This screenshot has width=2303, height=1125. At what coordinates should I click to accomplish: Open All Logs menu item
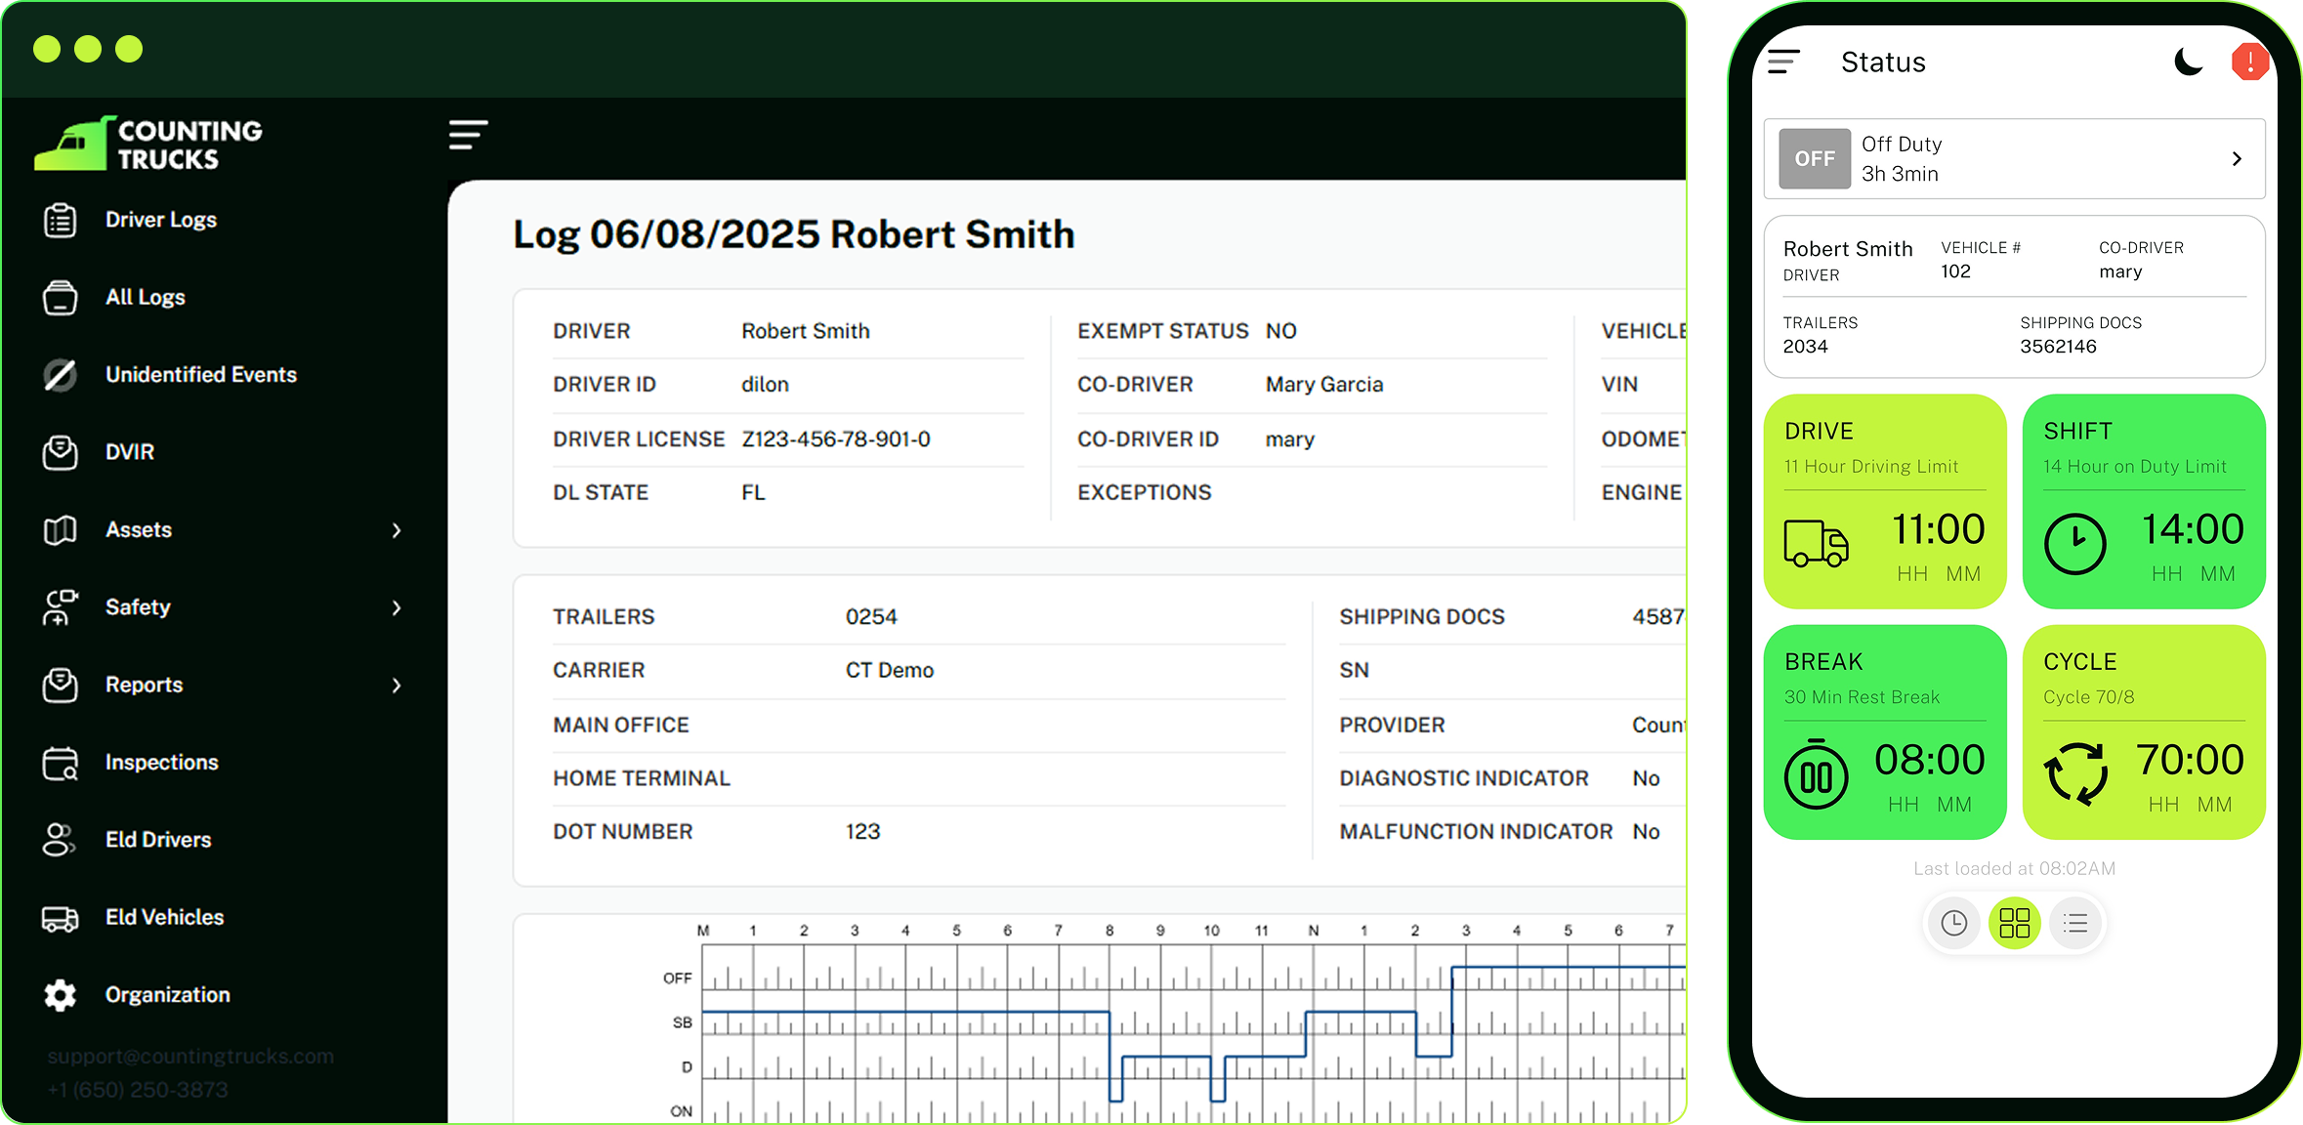click(145, 297)
